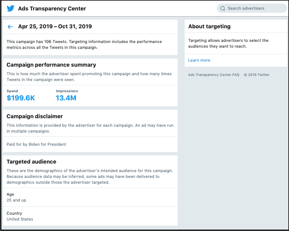Click the back arrow beside date range
The height and width of the screenshot is (231, 289).
10,27
